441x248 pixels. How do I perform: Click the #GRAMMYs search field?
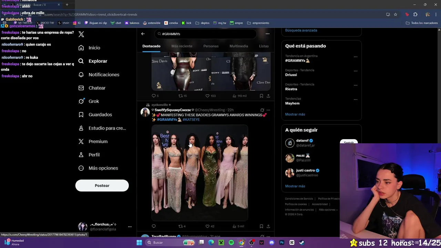205,34
